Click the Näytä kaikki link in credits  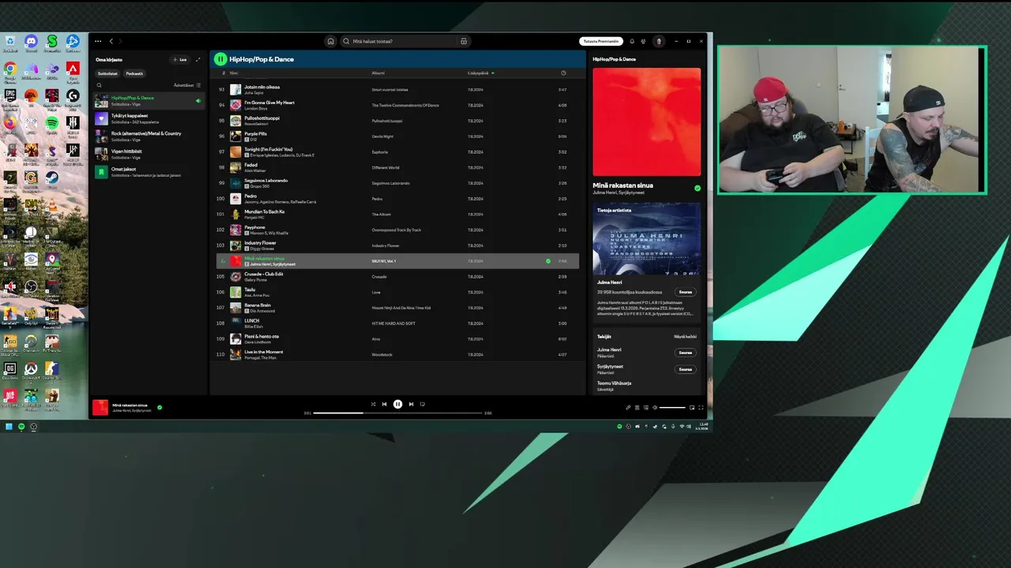tap(685, 337)
